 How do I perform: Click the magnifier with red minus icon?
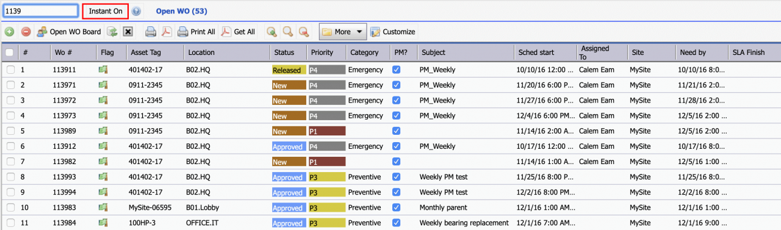click(303, 32)
